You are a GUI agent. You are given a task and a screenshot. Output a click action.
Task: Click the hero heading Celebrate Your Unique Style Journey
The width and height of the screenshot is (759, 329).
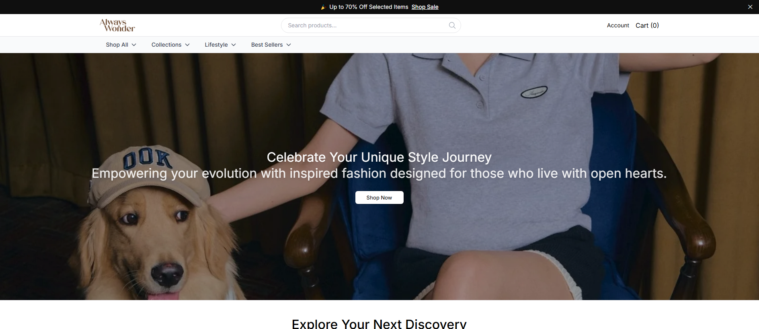coord(379,157)
